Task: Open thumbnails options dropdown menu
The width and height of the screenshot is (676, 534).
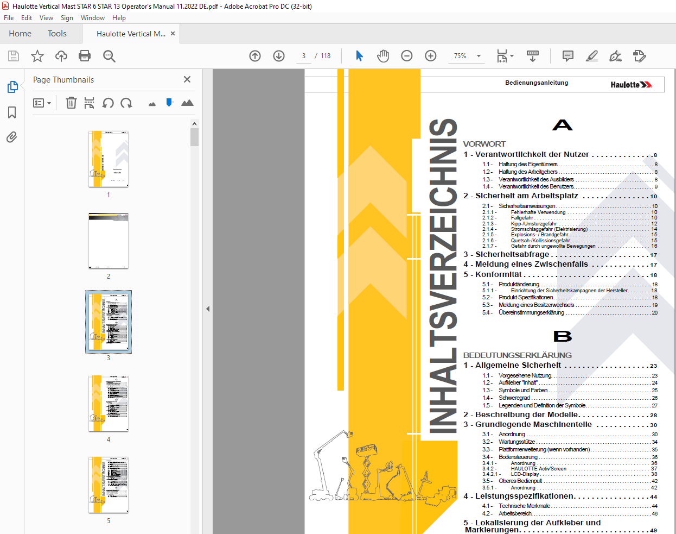Action: click(x=42, y=103)
